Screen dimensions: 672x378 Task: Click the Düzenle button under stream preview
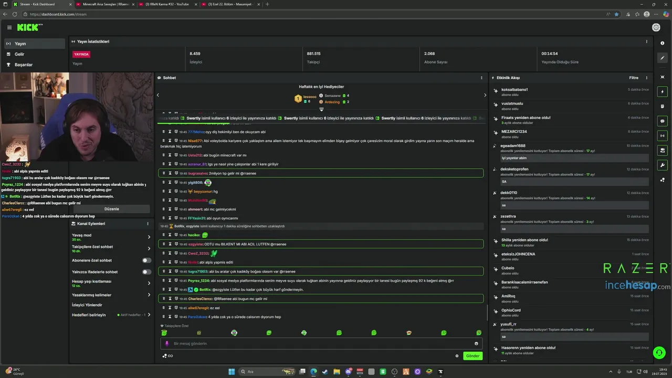[112, 209]
